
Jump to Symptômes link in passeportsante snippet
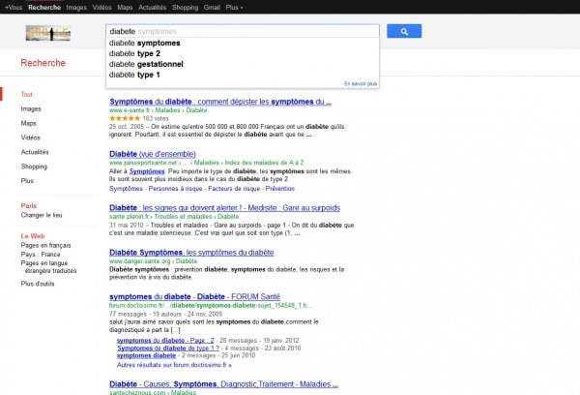(147, 171)
